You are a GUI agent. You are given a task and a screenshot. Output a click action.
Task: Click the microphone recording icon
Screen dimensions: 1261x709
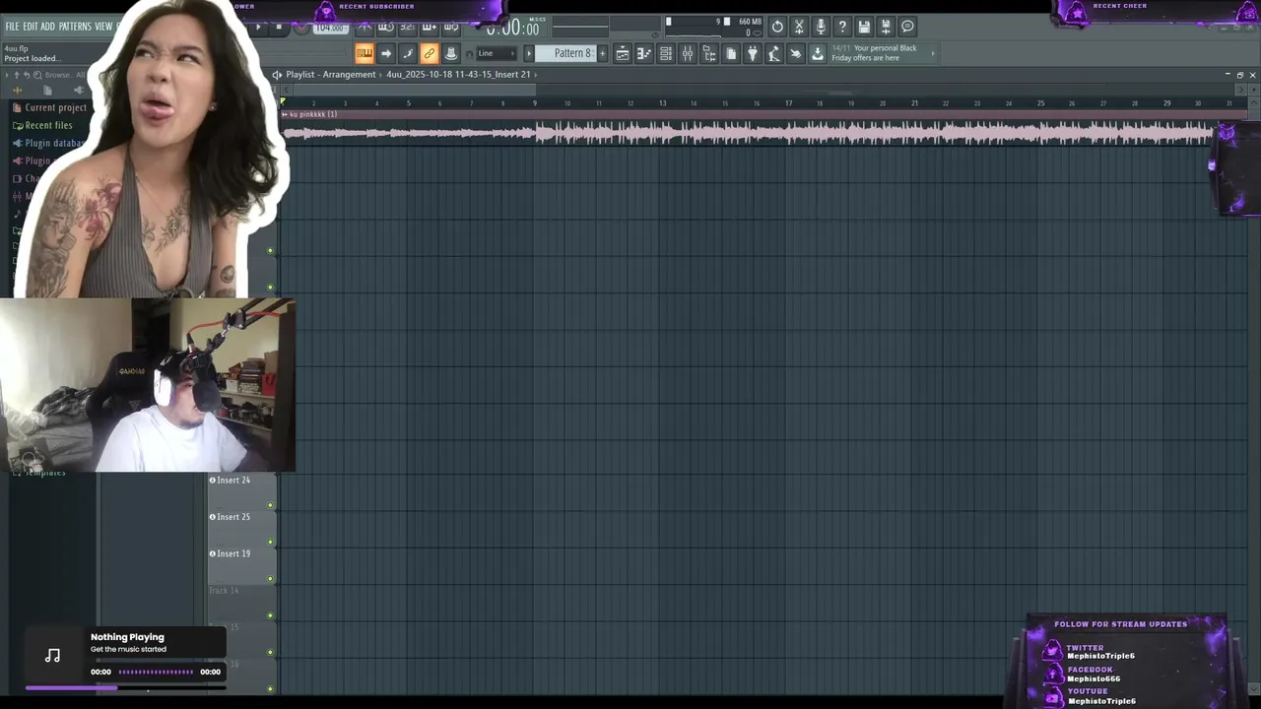(x=821, y=27)
